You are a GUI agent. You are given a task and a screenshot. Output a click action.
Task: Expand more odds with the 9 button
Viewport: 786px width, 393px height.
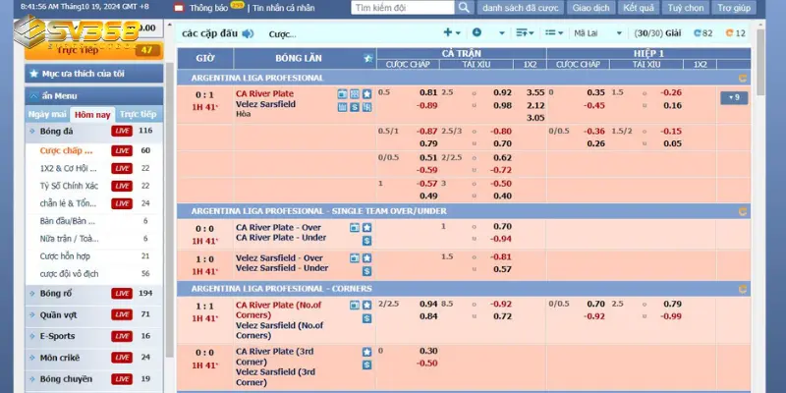point(733,97)
